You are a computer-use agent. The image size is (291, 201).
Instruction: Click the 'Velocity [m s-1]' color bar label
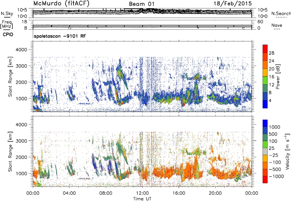point(287,151)
